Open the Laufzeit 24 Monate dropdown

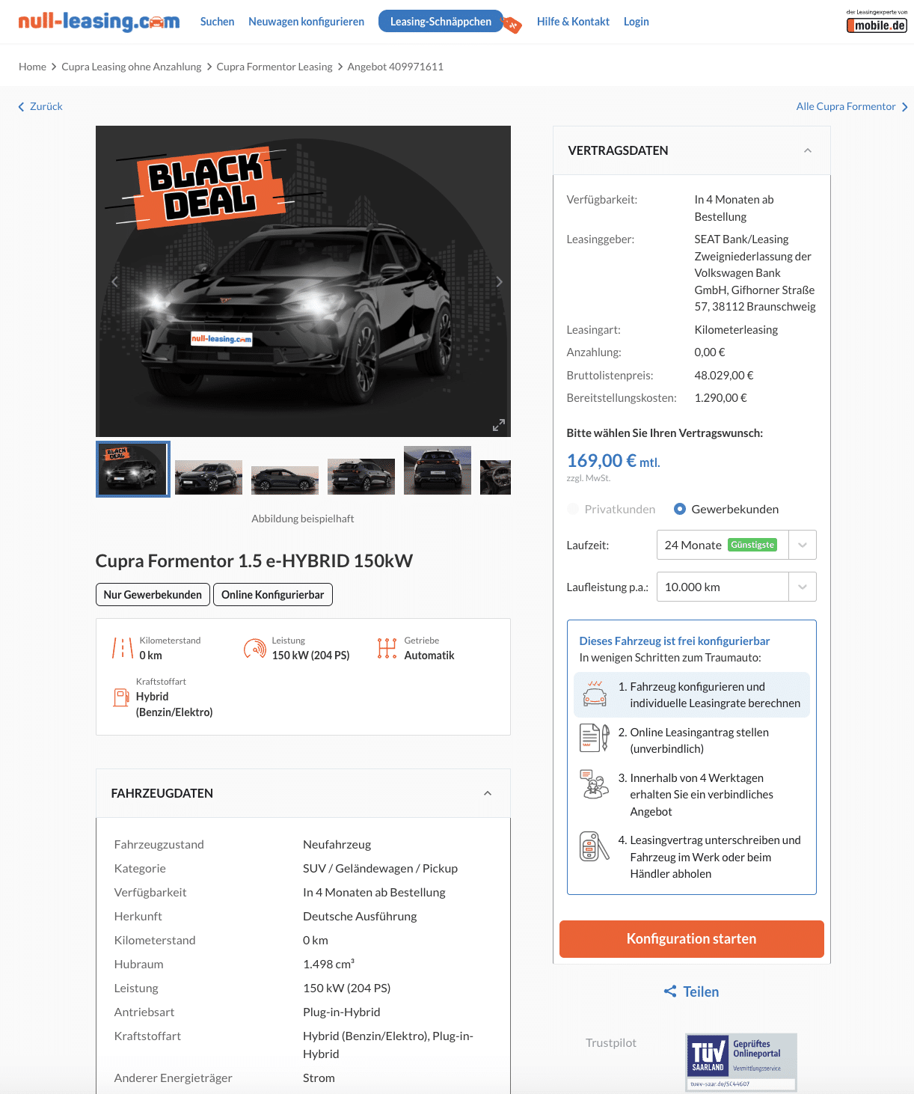736,545
